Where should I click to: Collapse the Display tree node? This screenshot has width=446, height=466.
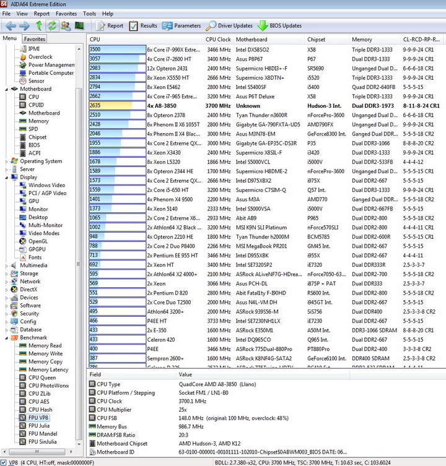7,178
